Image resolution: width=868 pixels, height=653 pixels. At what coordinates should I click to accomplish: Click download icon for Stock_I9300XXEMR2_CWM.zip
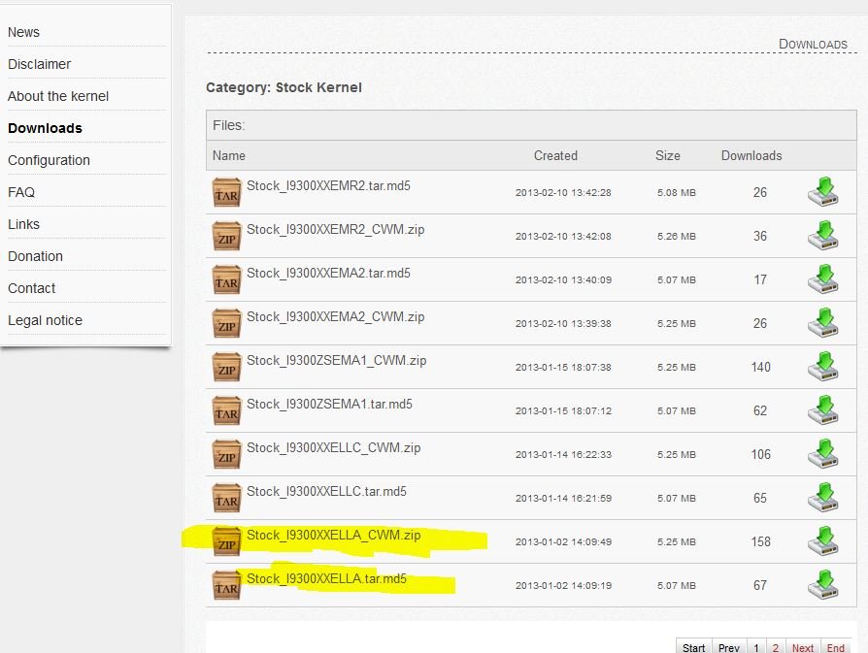point(822,235)
